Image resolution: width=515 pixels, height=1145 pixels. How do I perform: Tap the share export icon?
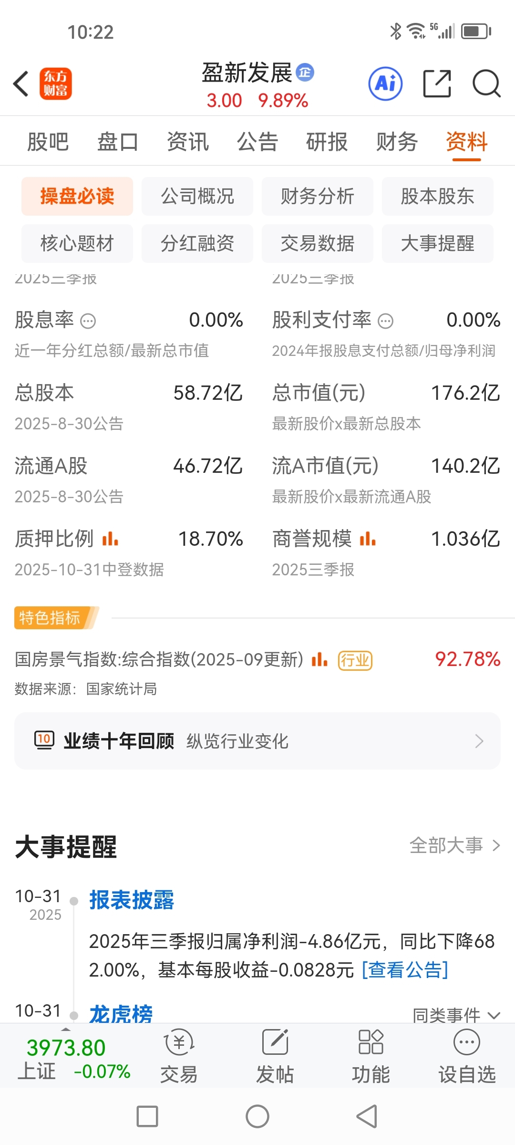437,83
